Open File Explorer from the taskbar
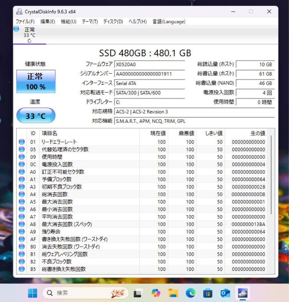The width and height of the screenshot is (289, 302). 173,293
